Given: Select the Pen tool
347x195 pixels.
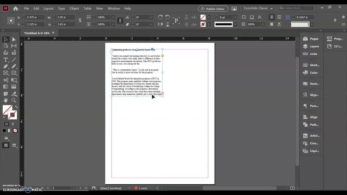Looking at the screenshot, I should [6, 66].
